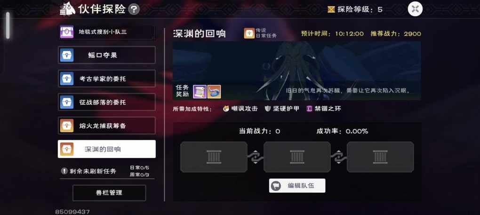Close the 伙伴探险 panel with the X icon
This screenshot has height=215, width=480.
[415, 9]
